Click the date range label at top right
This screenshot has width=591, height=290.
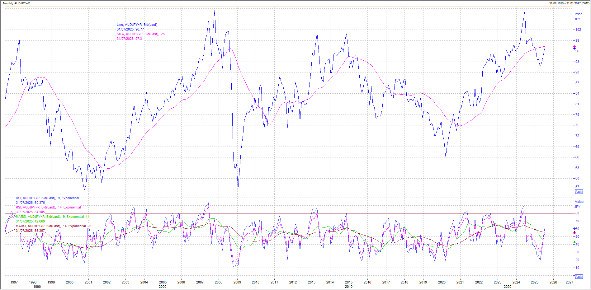point(569,3)
